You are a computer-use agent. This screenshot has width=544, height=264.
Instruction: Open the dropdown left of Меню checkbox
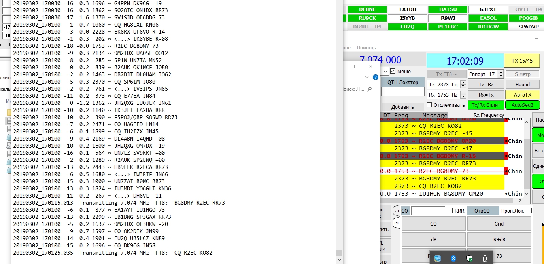point(385,71)
